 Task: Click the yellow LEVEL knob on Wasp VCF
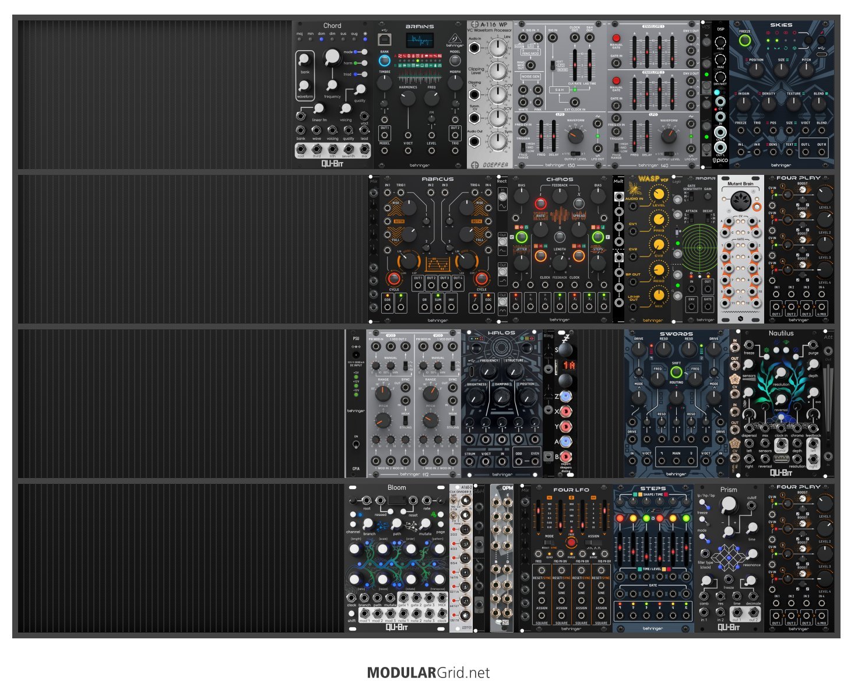click(659, 195)
